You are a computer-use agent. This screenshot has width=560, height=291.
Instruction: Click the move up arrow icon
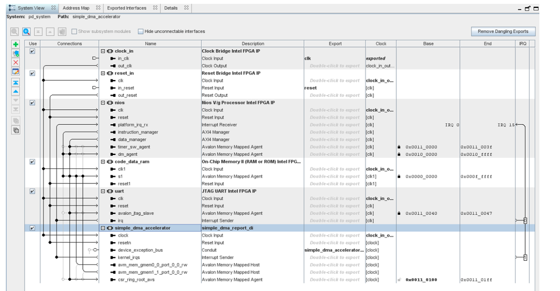16,91
